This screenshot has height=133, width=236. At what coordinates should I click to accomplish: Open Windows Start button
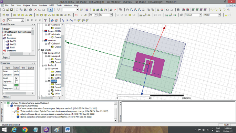coord(4,130)
